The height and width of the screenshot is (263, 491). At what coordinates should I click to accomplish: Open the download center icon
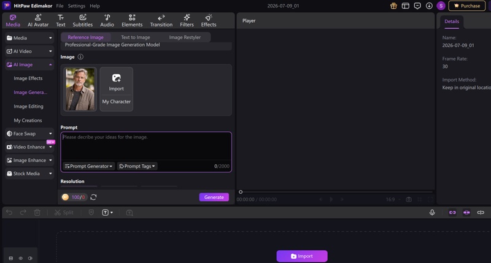[429, 6]
